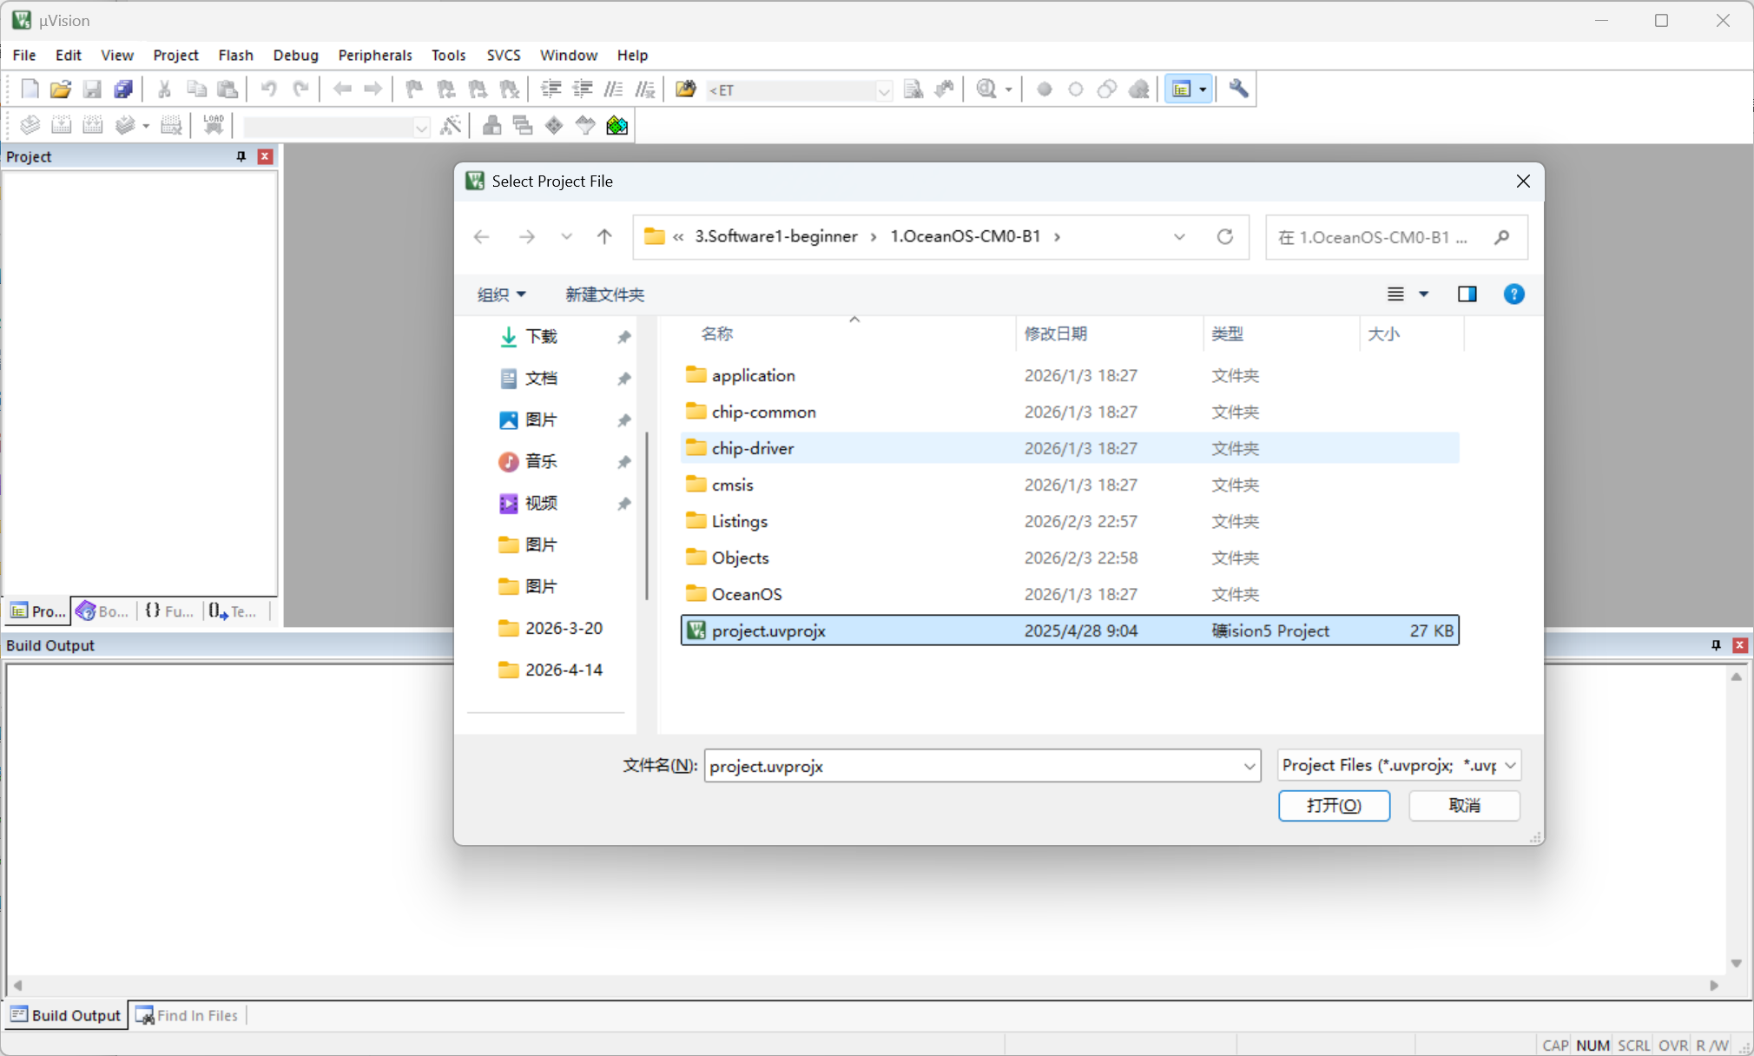Click the Cut scissors toolbar icon
The height and width of the screenshot is (1056, 1754).
(164, 89)
